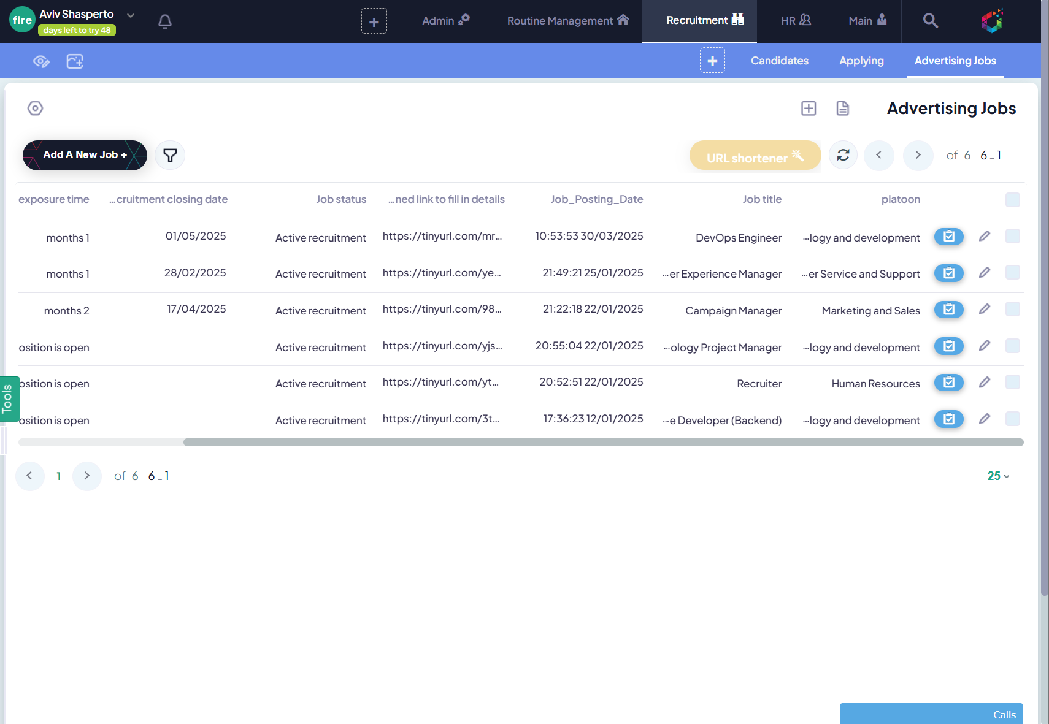The height and width of the screenshot is (724, 1049).
Task: Open the HR top navigation tab
Action: coord(796,21)
